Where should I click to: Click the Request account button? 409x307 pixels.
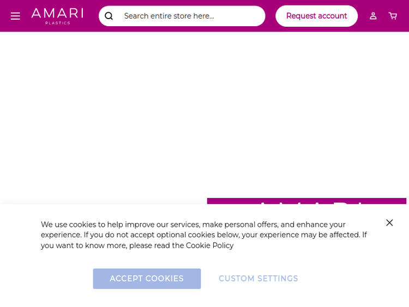point(316,16)
